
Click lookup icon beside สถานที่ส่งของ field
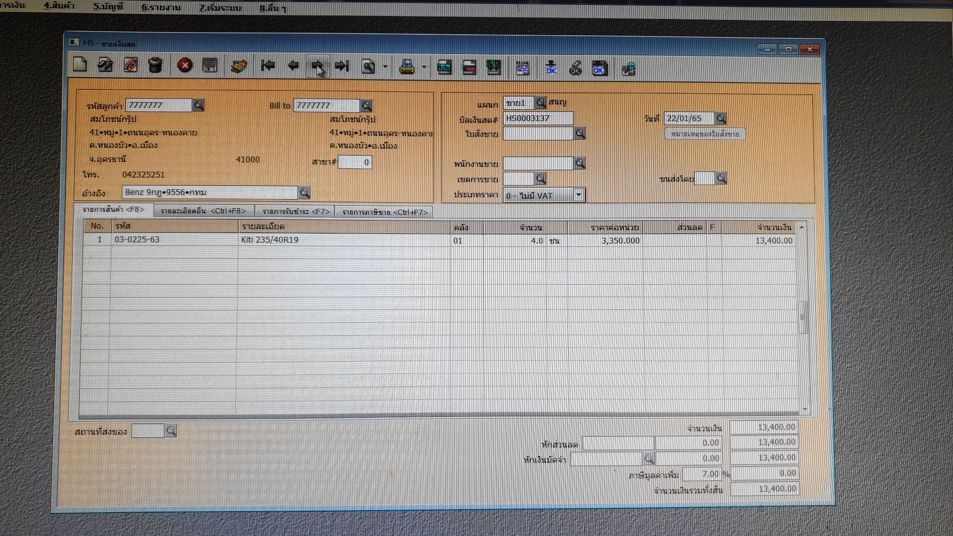[x=171, y=431]
